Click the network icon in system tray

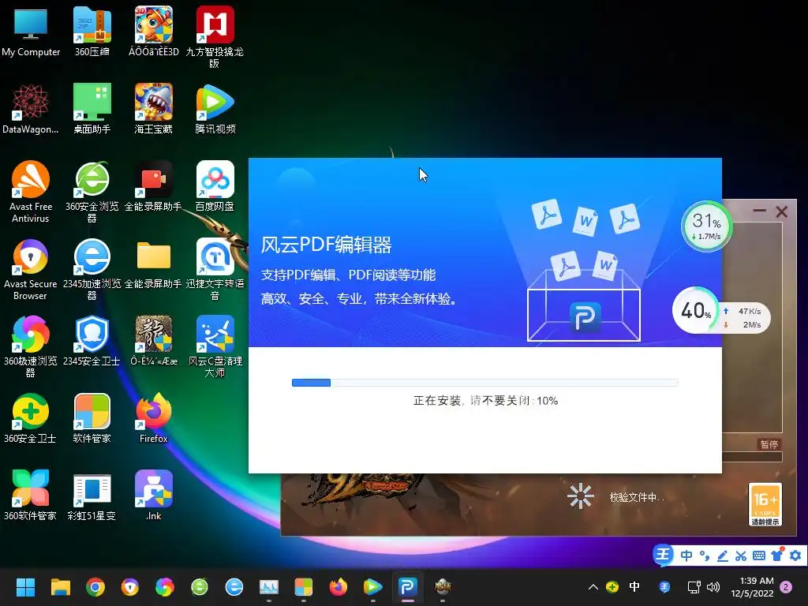[694, 587]
